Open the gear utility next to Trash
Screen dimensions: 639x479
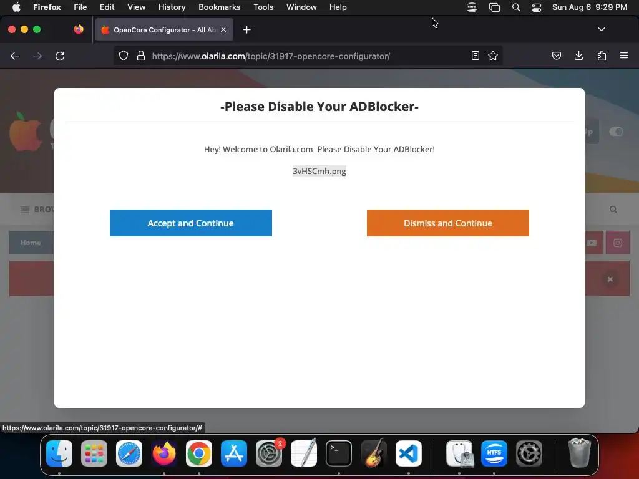(x=529, y=453)
